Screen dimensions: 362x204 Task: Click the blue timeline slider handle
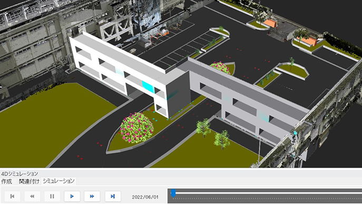173,193
